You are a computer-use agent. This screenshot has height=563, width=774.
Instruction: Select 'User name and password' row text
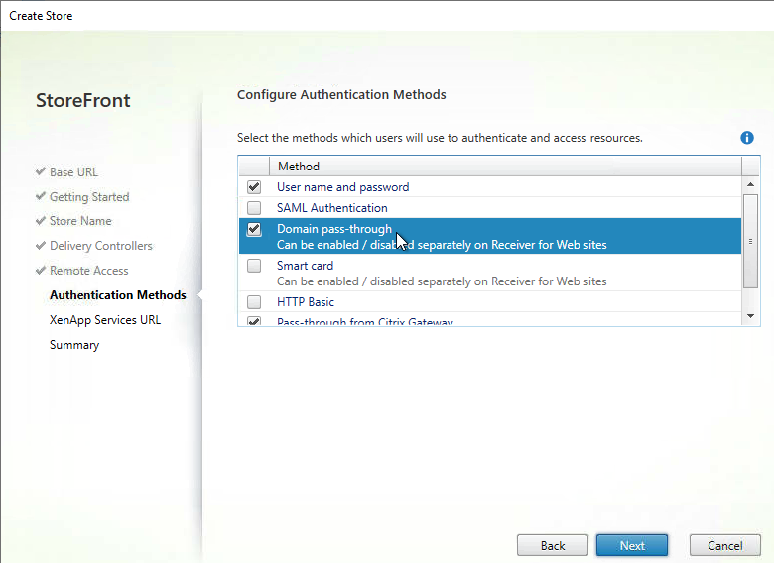pos(343,187)
